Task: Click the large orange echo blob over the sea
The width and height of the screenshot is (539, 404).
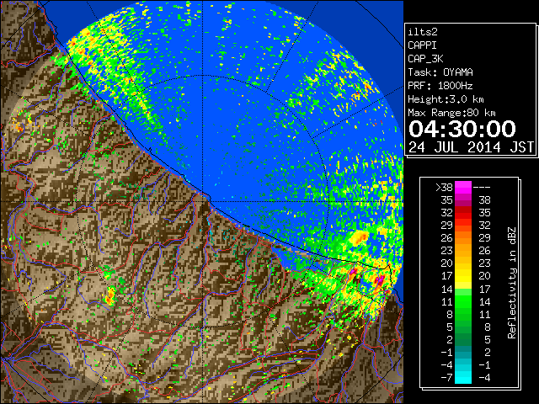Action: pos(360,237)
